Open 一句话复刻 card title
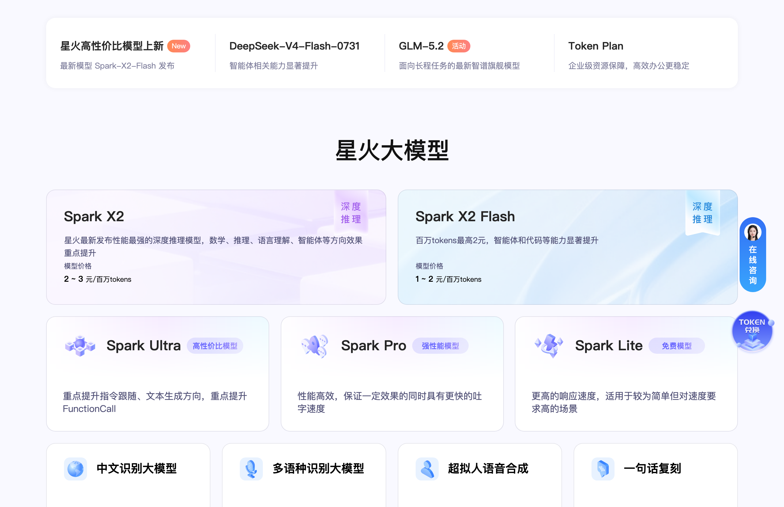The image size is (784, 507). pyautogui.click(x=653, y=468)
